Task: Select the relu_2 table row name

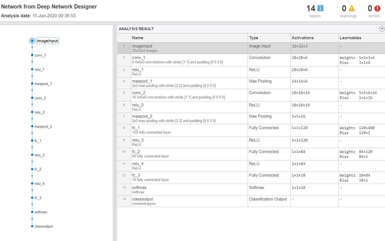Action: point(138,105)
